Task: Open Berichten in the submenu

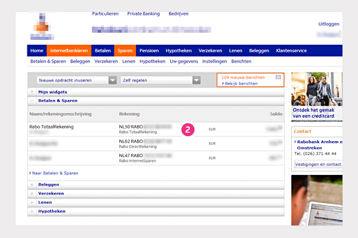Action: pos(241,61)
